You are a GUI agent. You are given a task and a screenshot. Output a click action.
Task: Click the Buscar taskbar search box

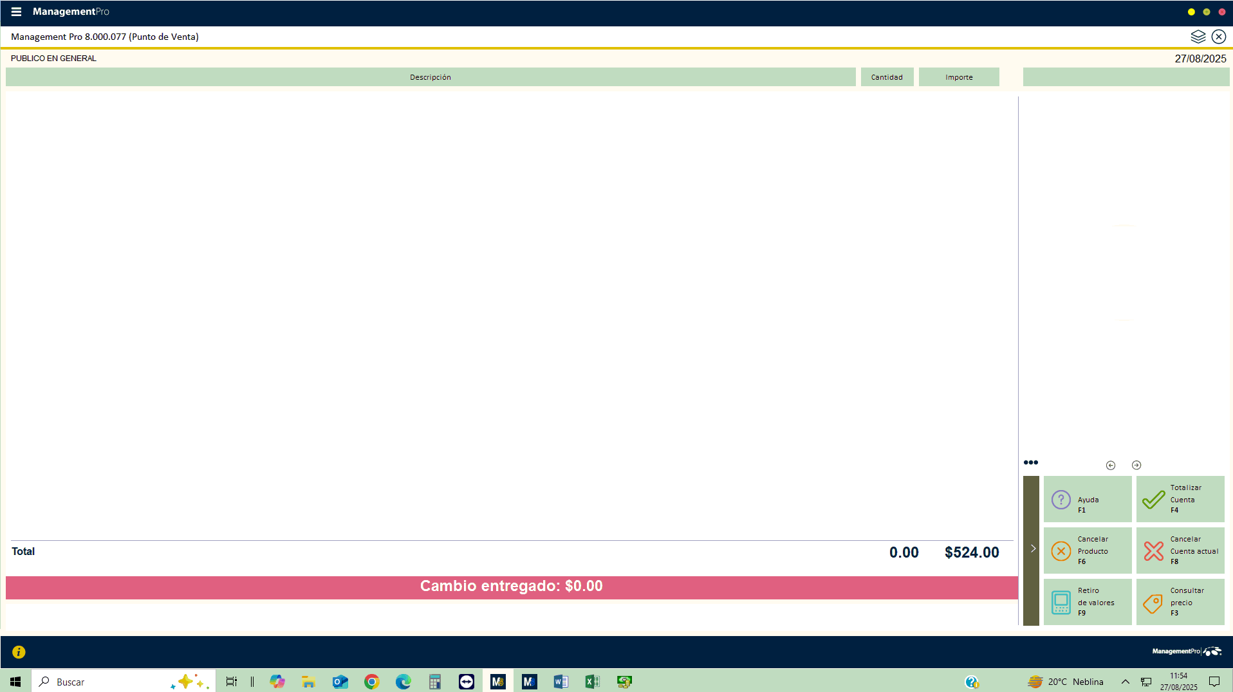pyautogui.click(x=124, y=682)
